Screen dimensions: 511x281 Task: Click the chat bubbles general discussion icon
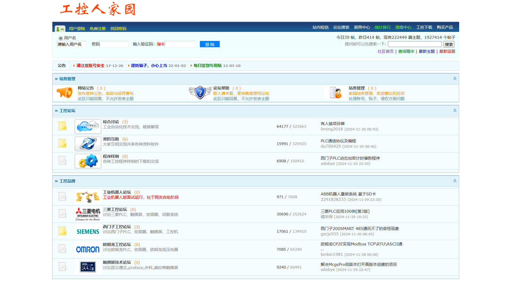pyautogui.click(x=88, y=126)
